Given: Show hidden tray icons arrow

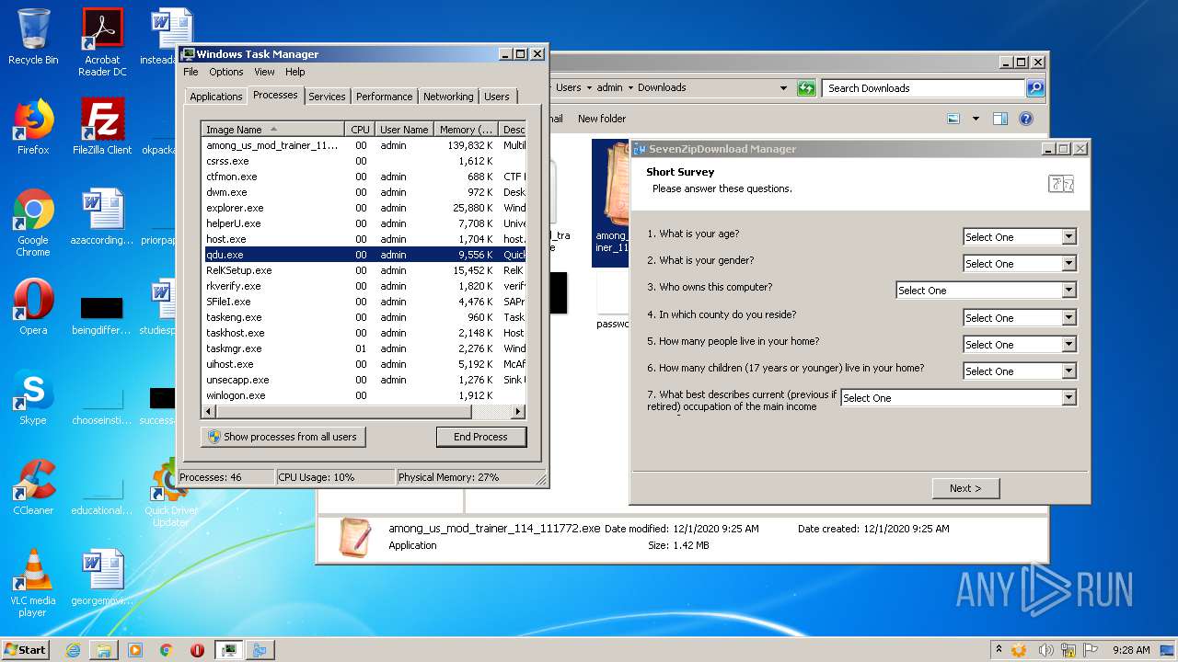Looking at the screenshot, I should coord(999,650).
